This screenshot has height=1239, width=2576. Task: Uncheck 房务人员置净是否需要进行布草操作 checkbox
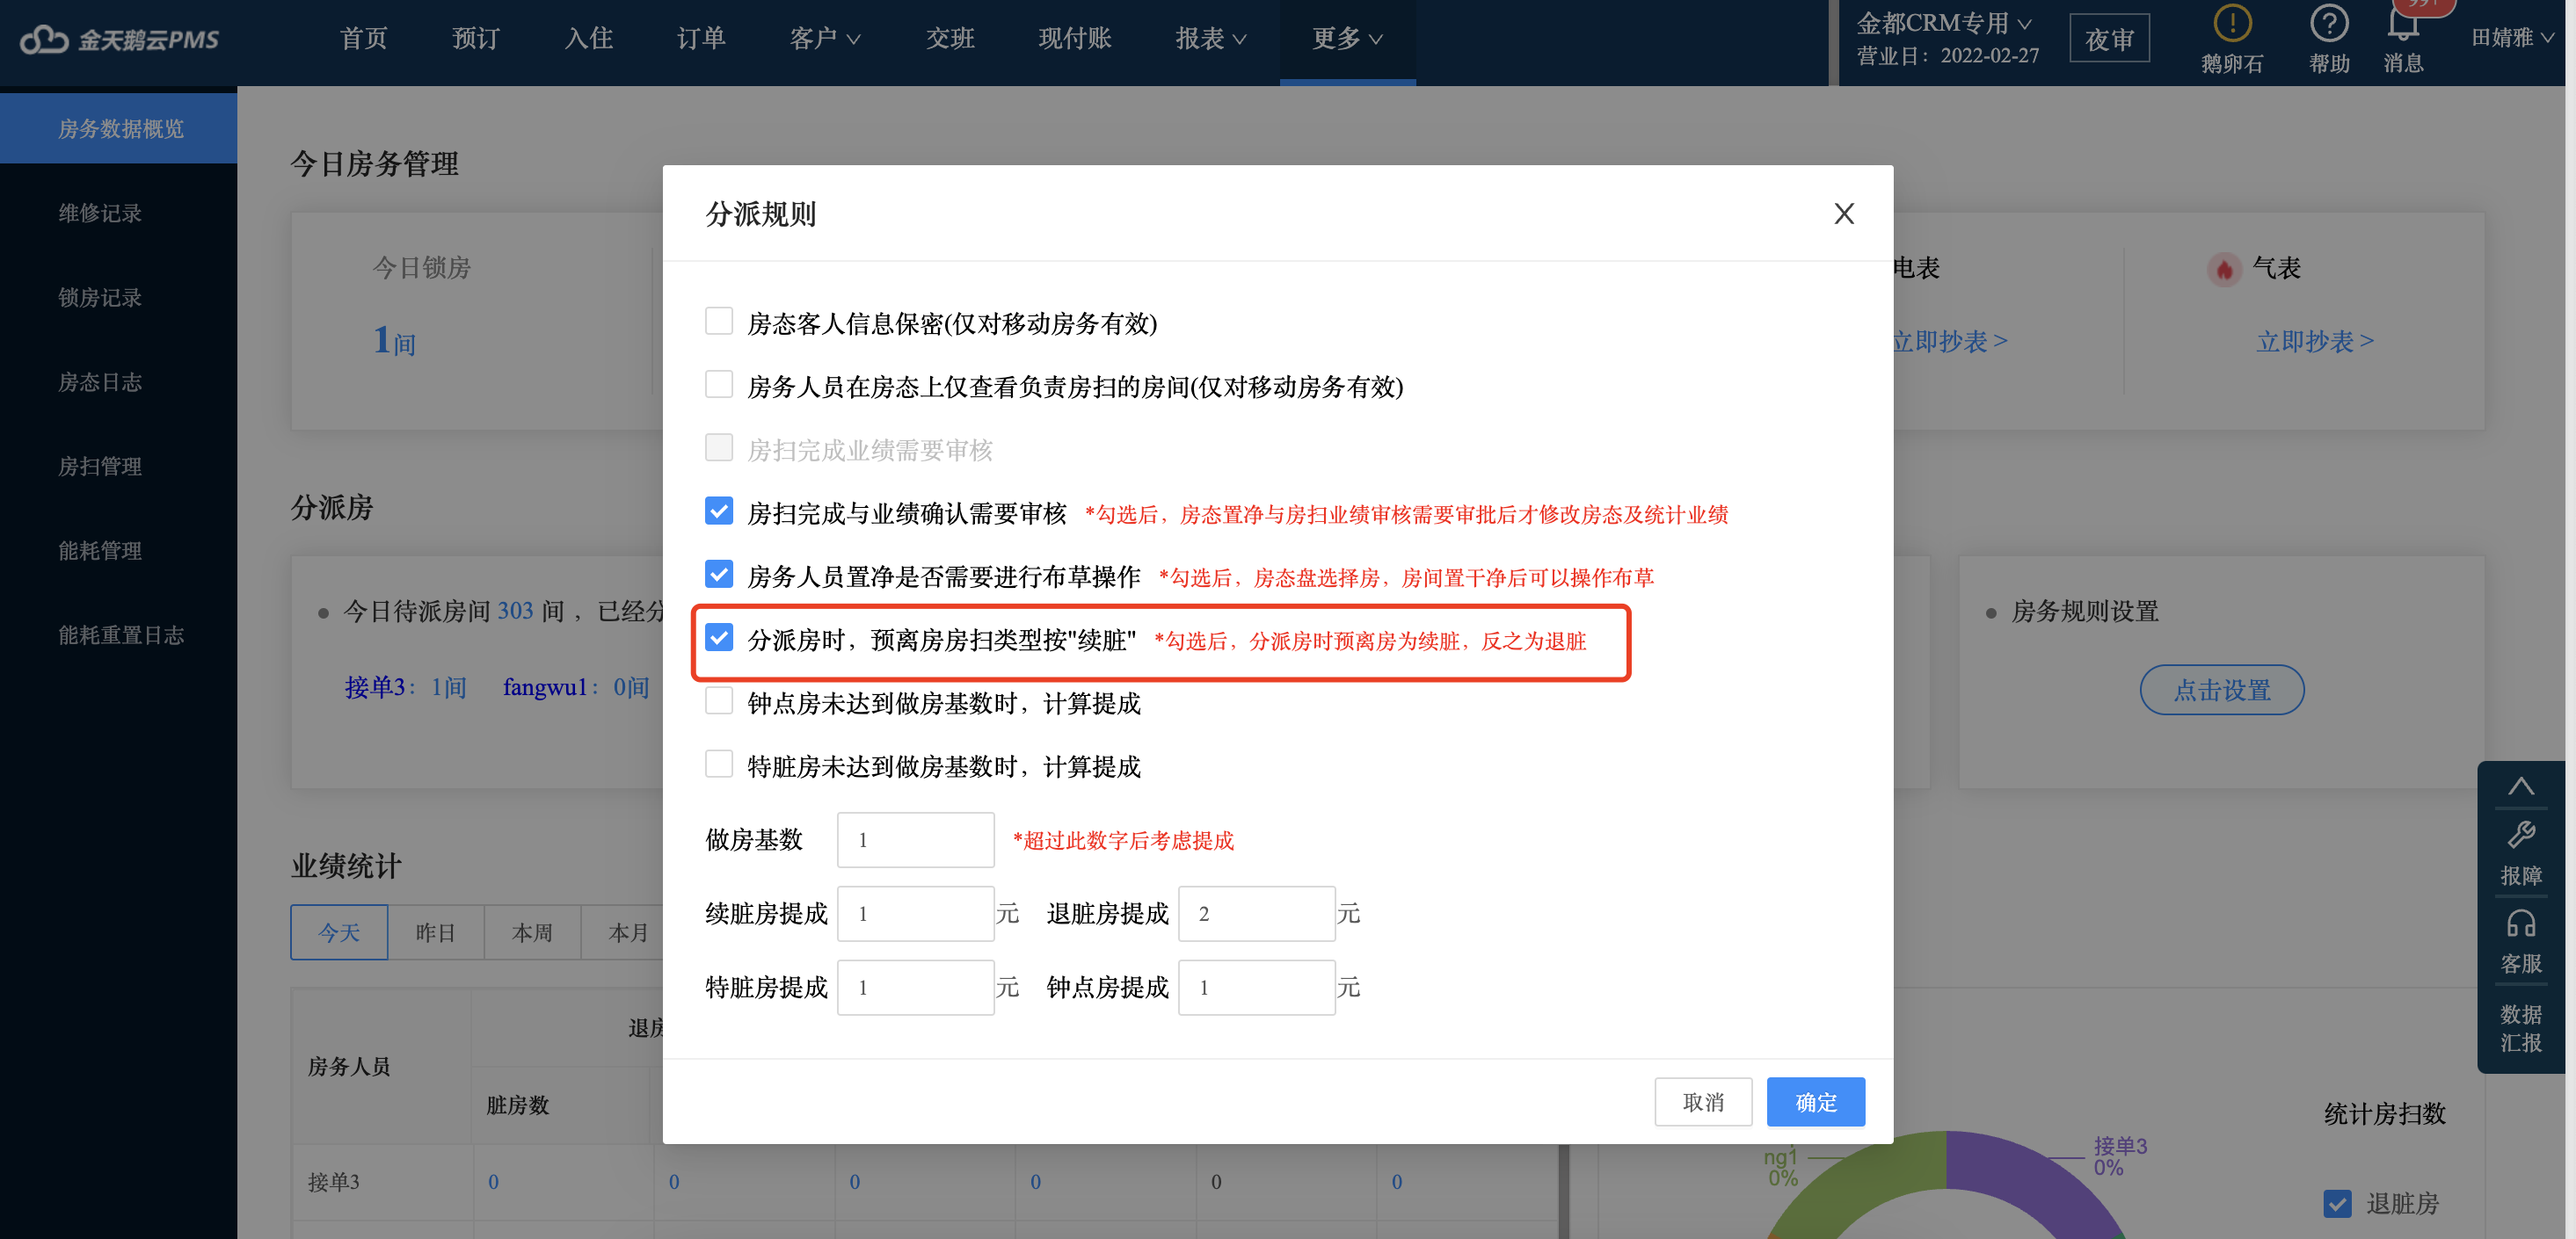point(719,575)
